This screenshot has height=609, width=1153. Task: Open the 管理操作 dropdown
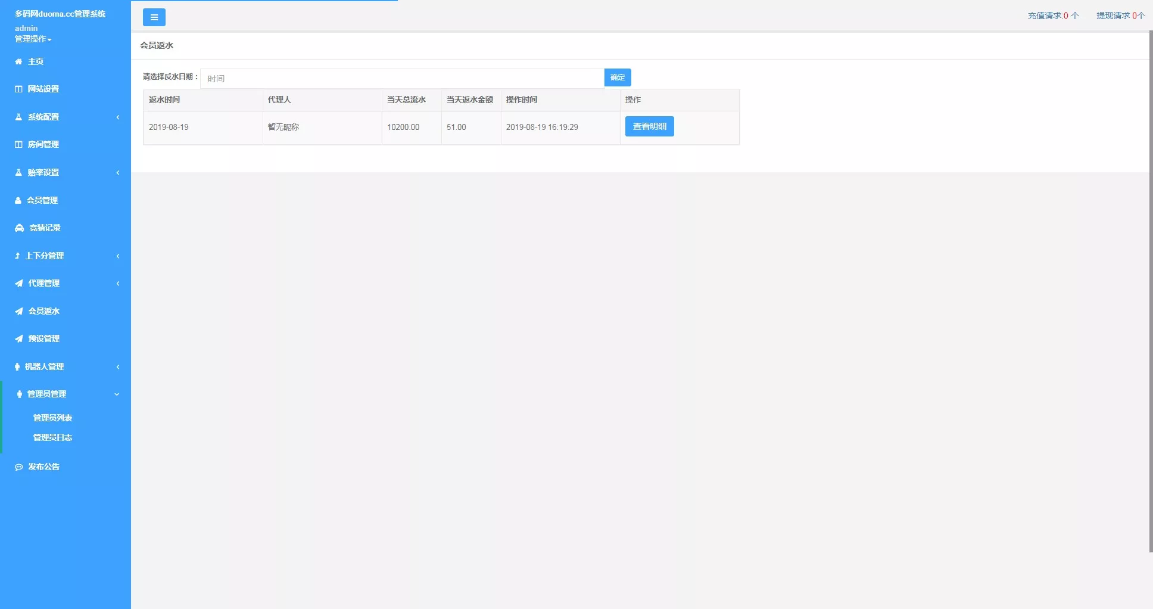(x=32, y=39)
